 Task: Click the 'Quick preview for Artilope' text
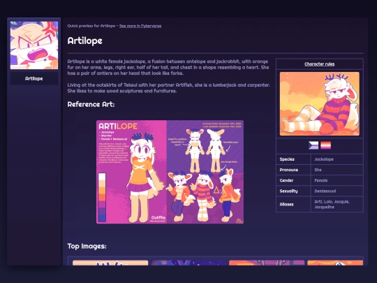point(91,26)
